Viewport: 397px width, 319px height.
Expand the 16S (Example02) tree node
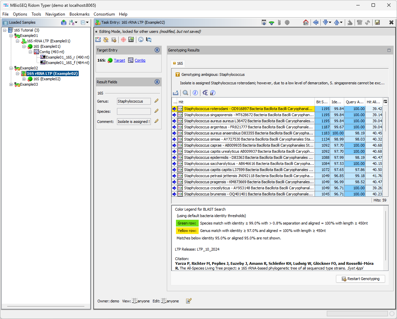click(24, 79)
